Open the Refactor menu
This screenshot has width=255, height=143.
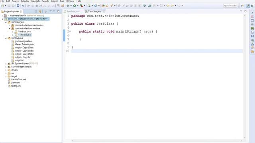[25, 1]
